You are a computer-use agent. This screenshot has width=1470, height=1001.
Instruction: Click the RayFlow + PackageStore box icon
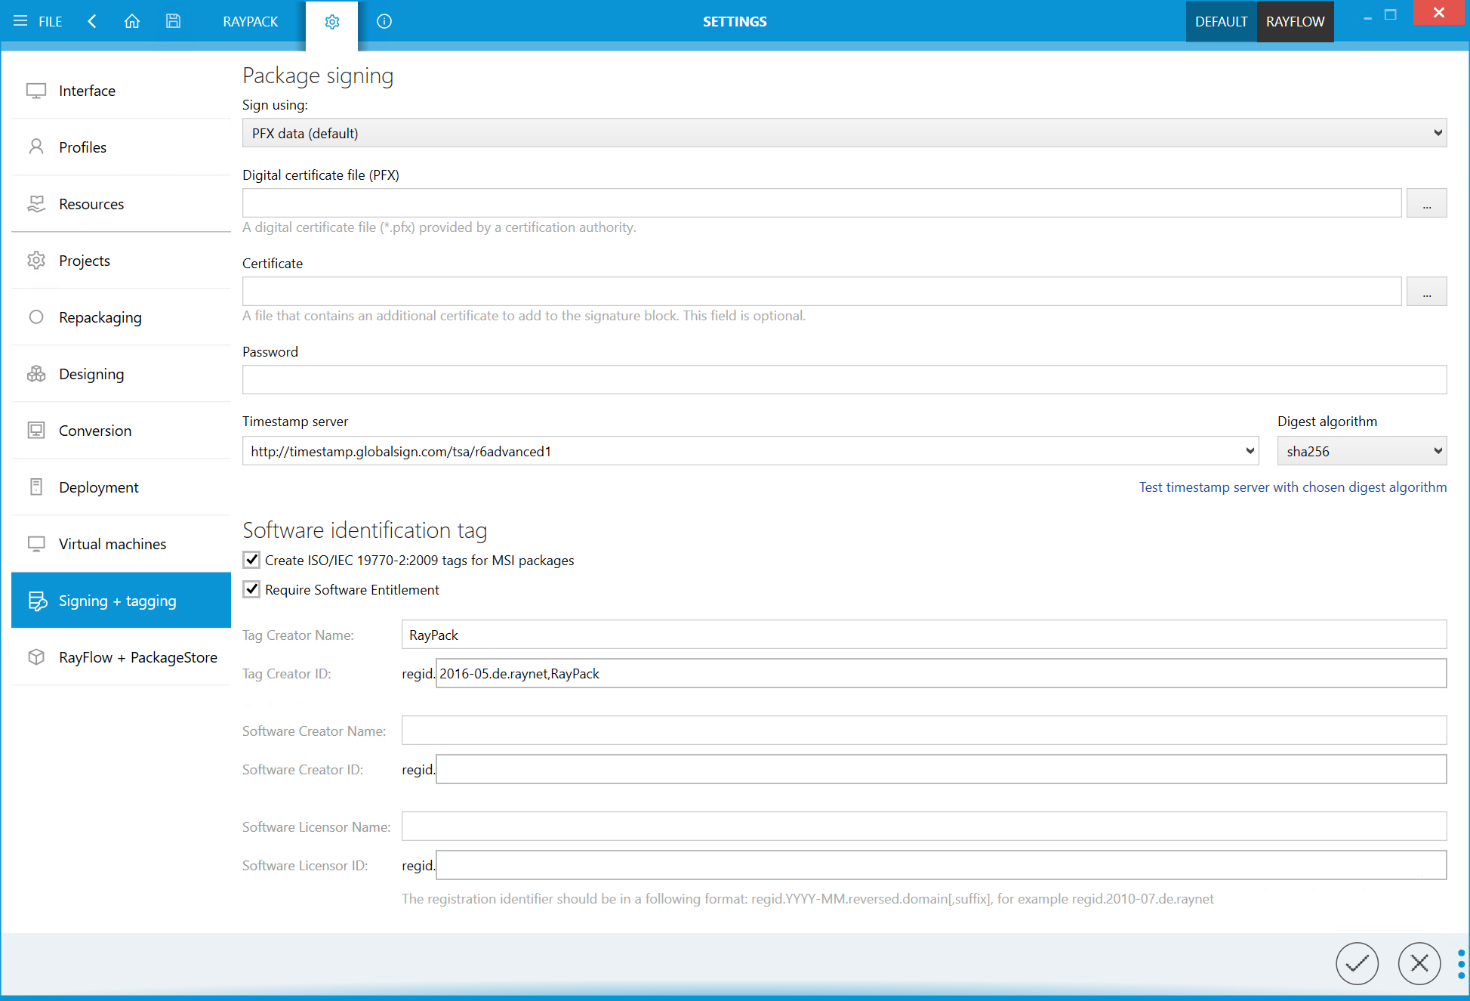click(36, 657)
